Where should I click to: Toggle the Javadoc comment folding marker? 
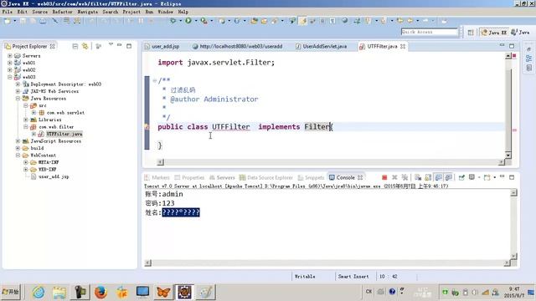(154, 80)
